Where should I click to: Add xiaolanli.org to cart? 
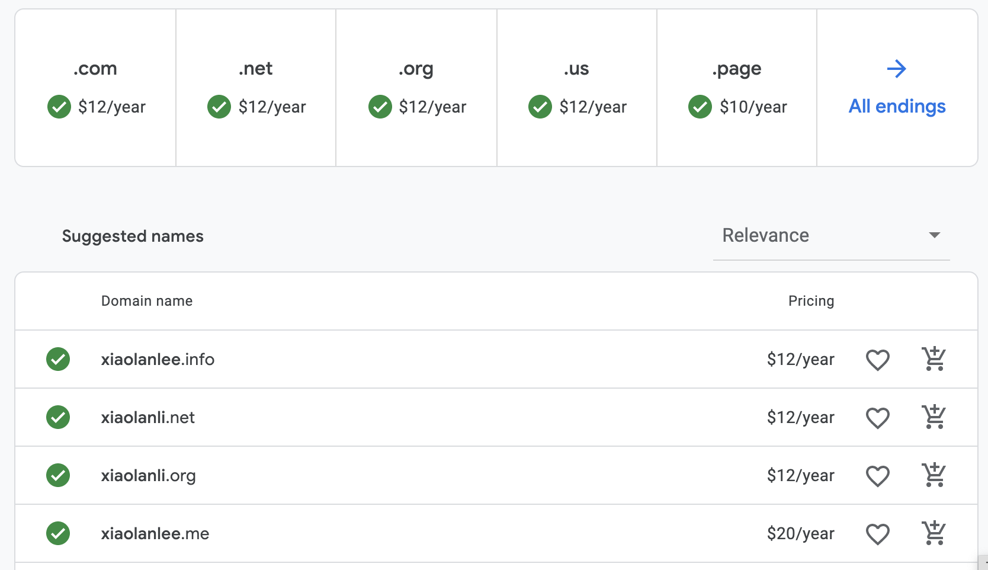click(934, 475)
